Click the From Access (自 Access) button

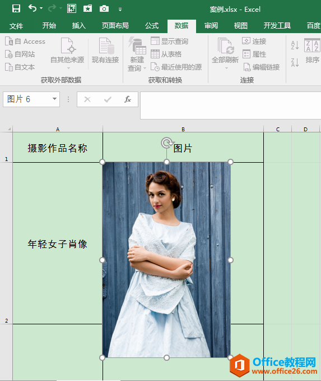pos(25,42)
